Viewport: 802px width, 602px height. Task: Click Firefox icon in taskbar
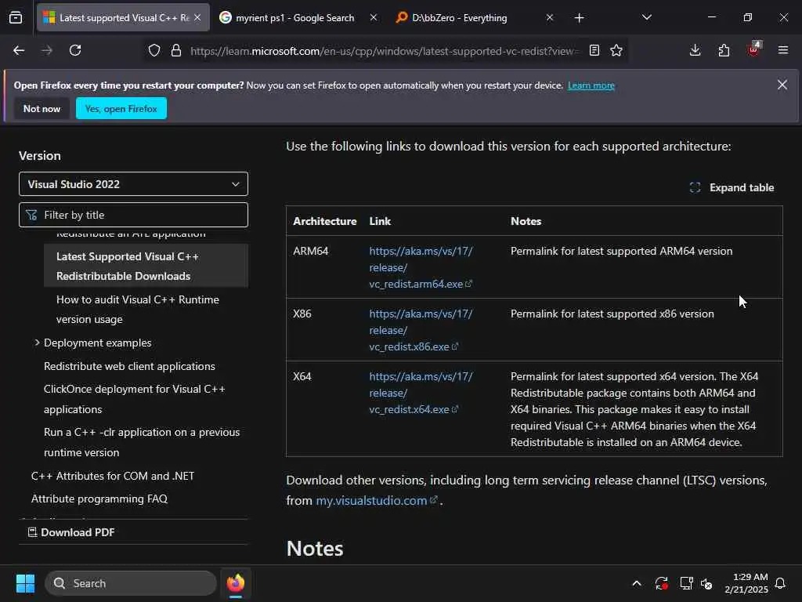point(236,583)
